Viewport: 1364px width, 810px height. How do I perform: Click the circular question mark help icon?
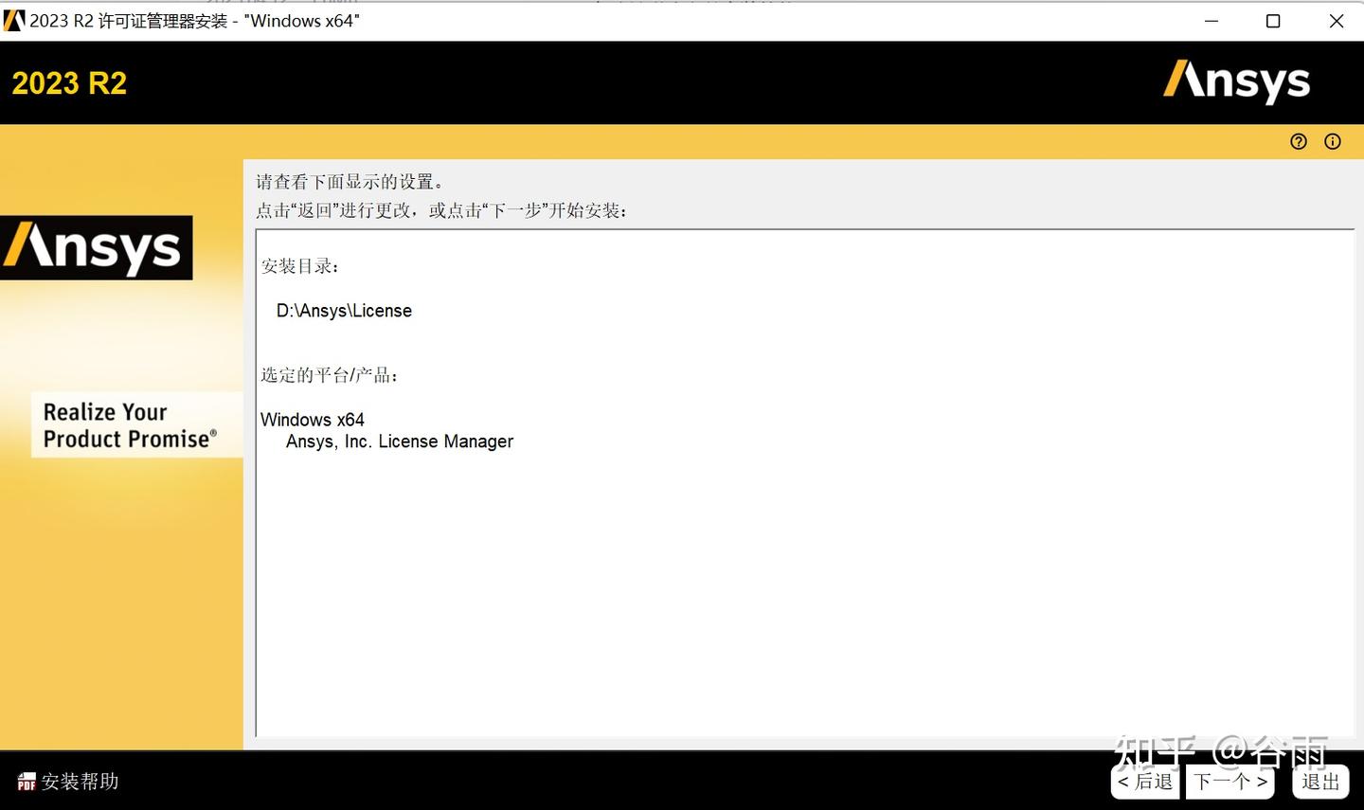pos(1298,141)
